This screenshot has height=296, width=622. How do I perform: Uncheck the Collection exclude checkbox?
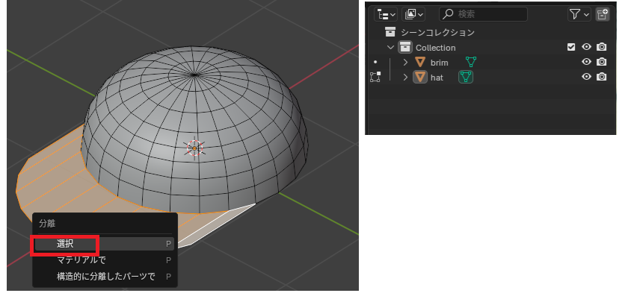(571, 47)
